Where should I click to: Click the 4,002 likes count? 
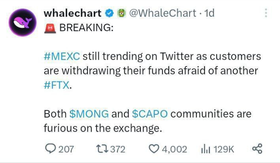pyautogui.click(x=174, y=149)
